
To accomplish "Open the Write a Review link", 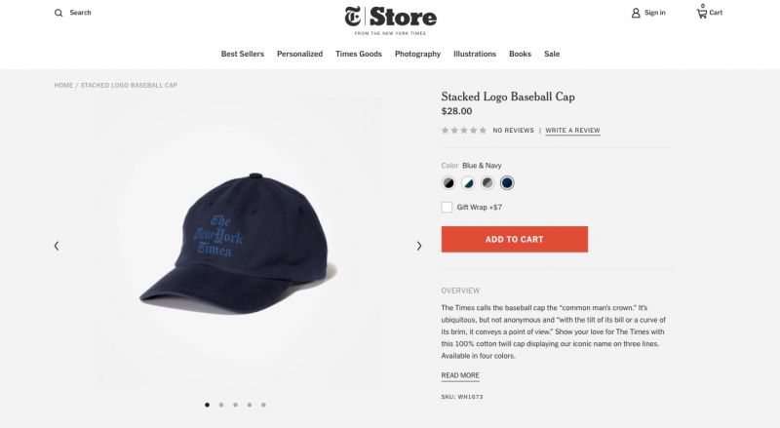I will click(x=572, y=131).
